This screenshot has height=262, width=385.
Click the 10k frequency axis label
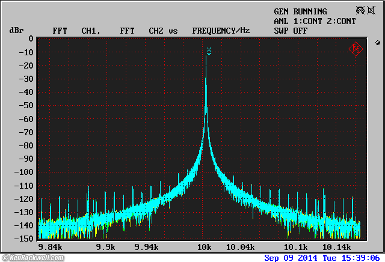coord(204,247)
